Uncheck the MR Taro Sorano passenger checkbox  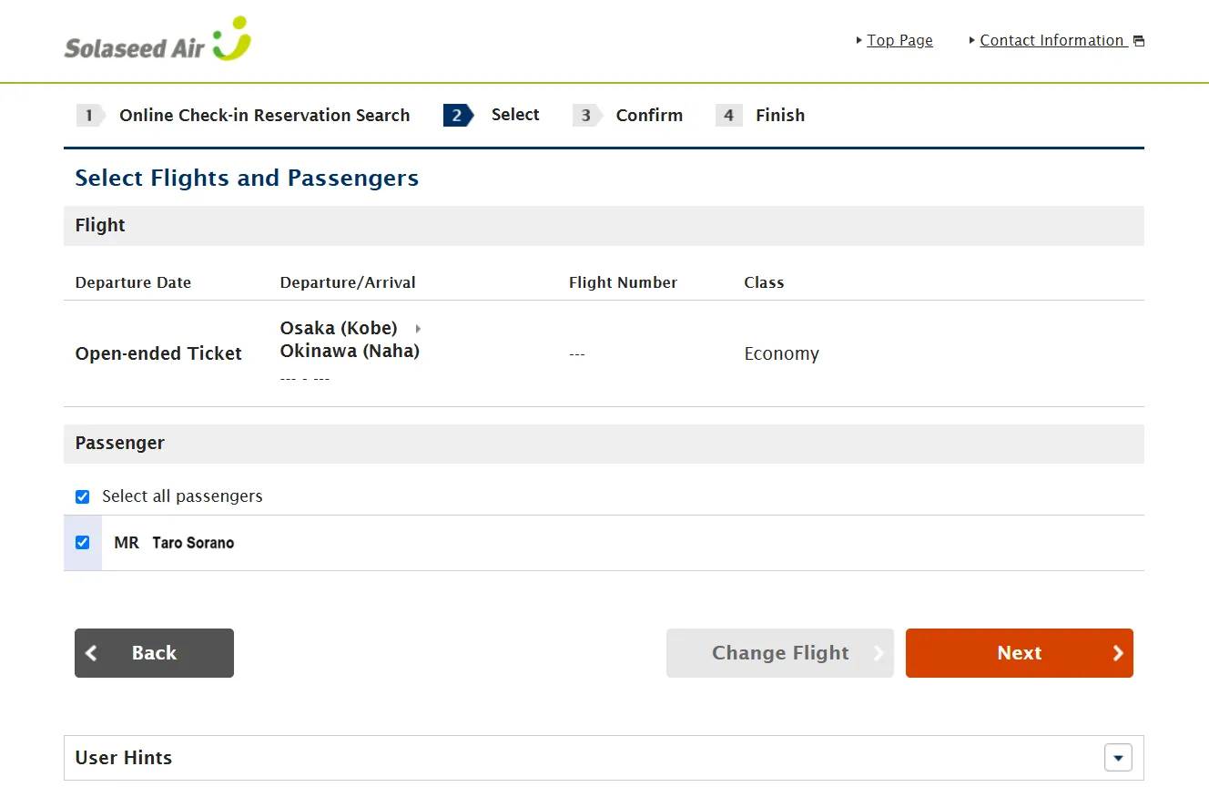[x=83, y=543]
